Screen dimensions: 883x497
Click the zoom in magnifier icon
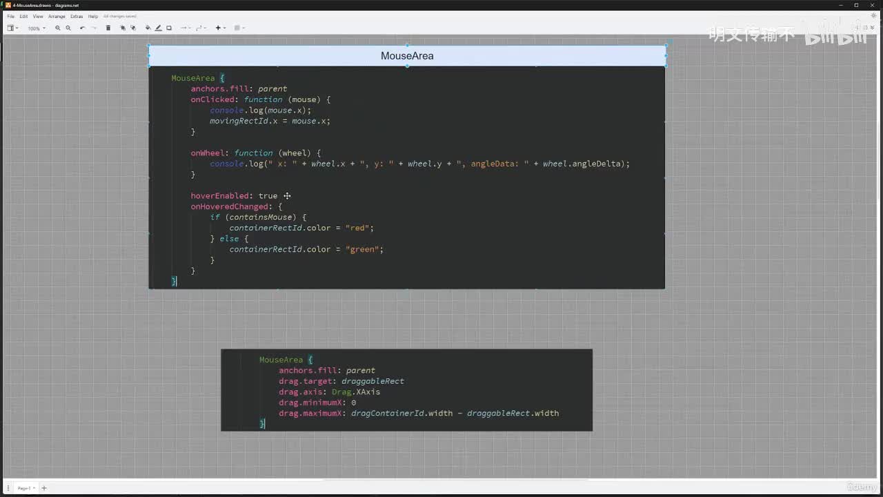pyautogui.click(x=57, y=28)
